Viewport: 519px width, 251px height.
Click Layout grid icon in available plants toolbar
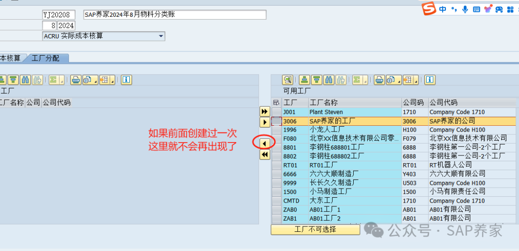pyautogui.click(x=408, y=80)
